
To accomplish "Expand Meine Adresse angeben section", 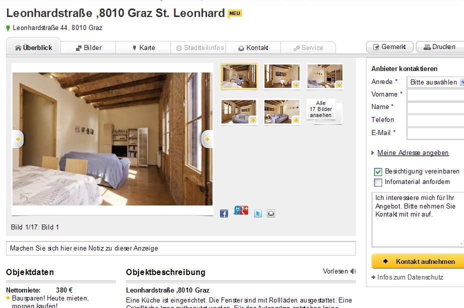I will point(413,152).
